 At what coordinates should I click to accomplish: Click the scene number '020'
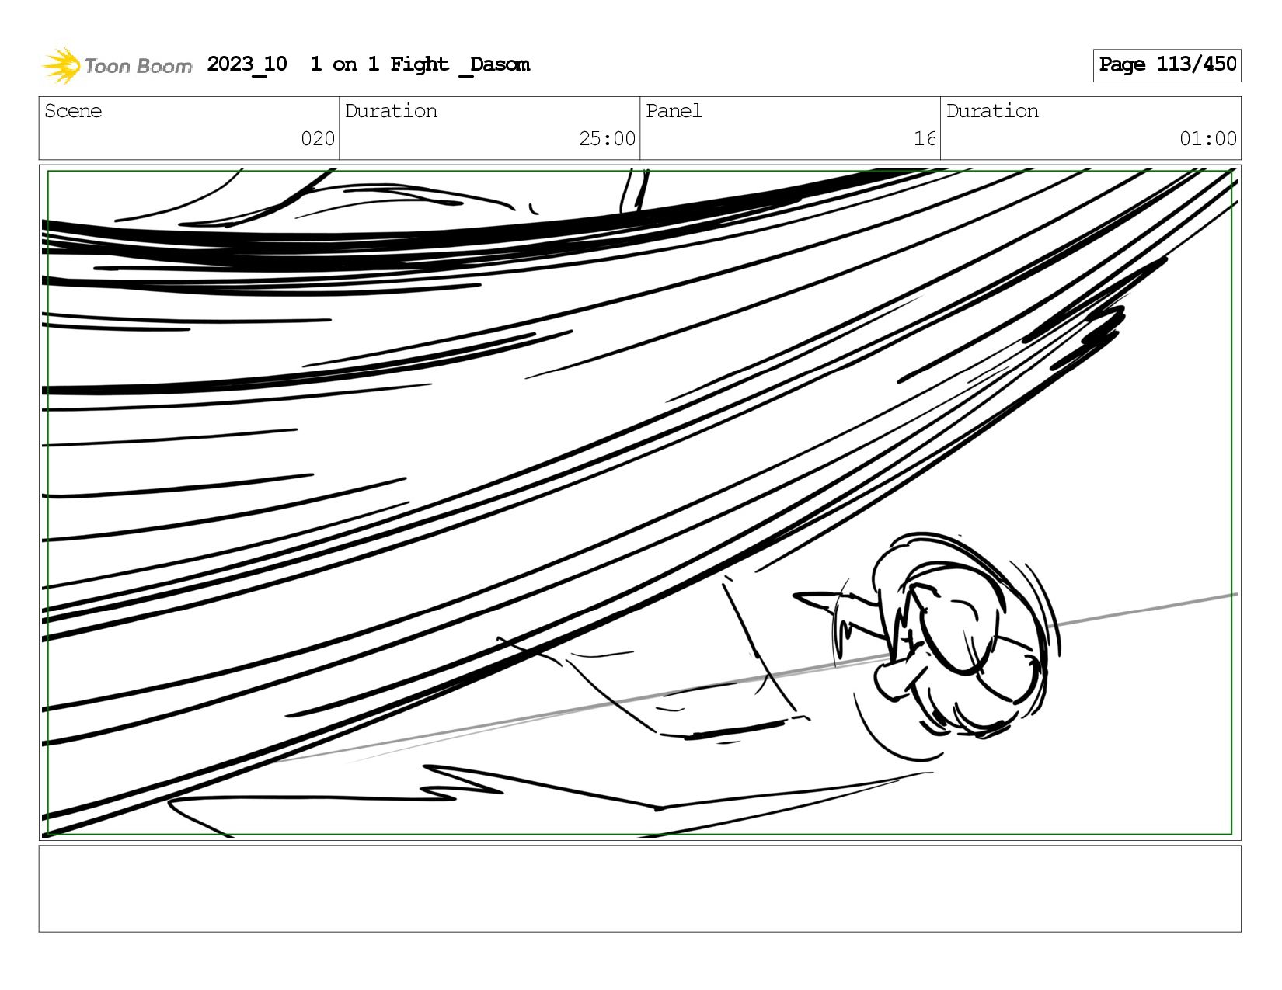pos(318,139)
